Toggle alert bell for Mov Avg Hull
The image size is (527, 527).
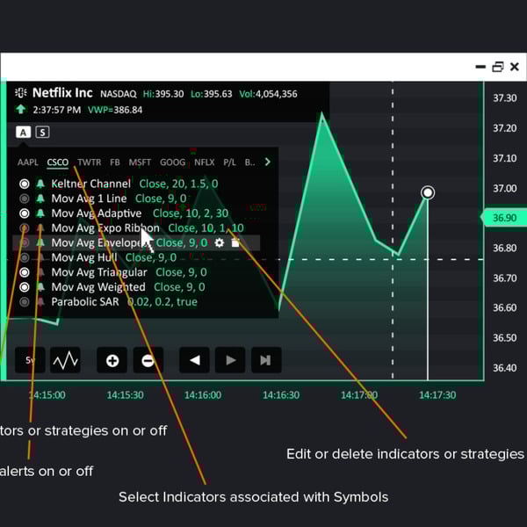click(x=40, y=257)
